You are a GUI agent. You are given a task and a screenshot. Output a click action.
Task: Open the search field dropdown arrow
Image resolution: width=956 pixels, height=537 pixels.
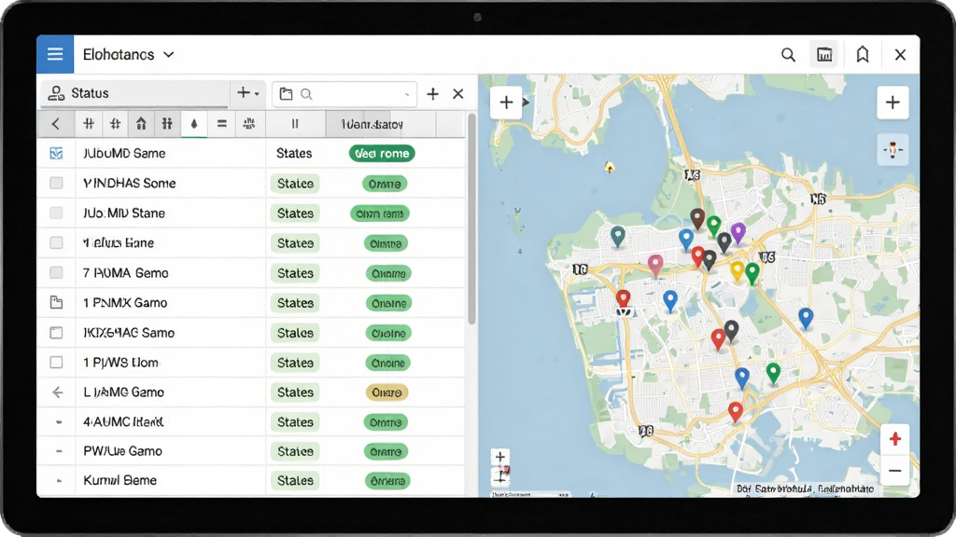coord(407,94)
